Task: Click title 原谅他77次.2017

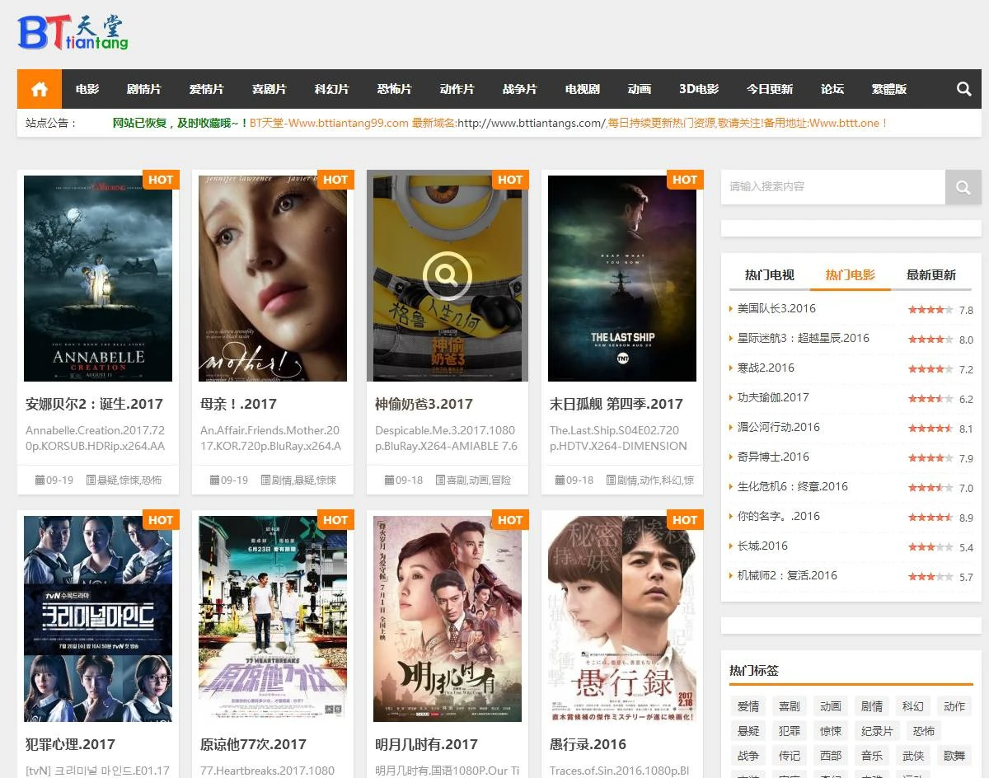Action: pyautogui.click(x=253, y=744)
